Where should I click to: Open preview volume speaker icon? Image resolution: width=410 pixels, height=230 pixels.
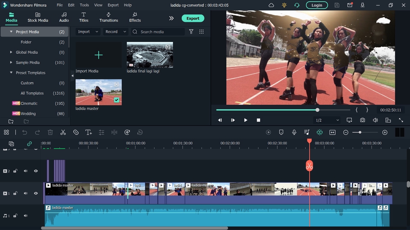click(x=375, y=120)
